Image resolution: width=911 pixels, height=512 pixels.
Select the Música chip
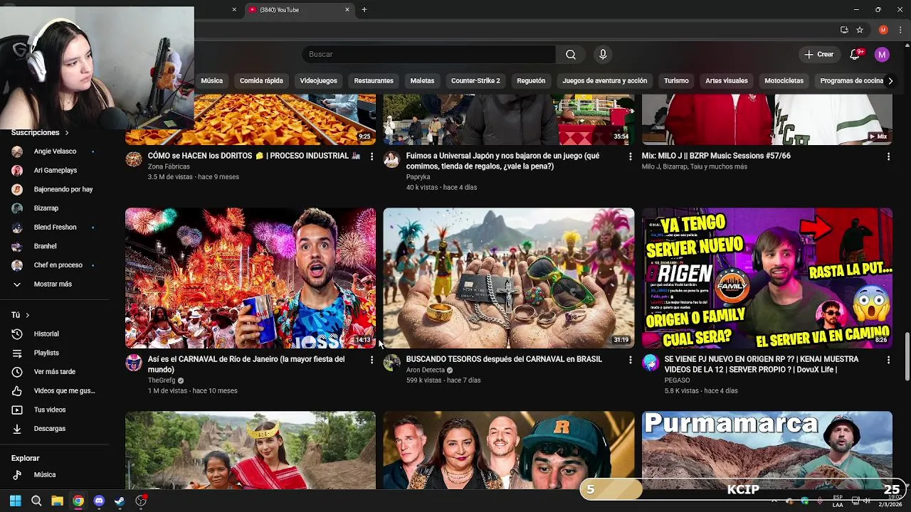211,81
